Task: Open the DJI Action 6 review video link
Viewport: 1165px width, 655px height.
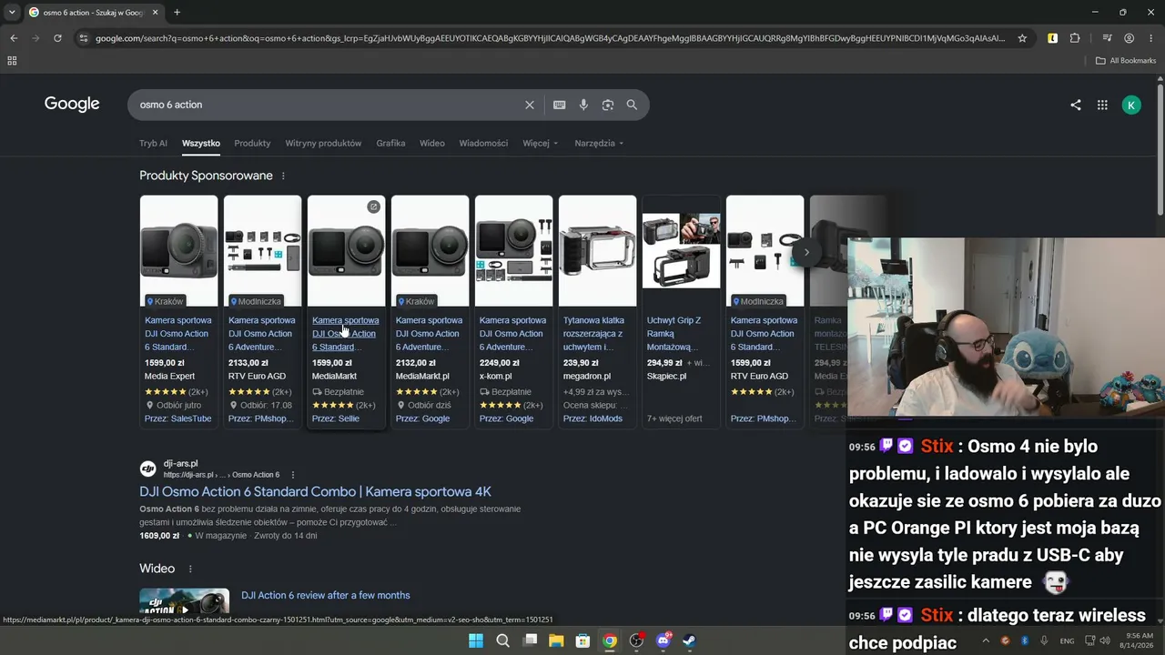Action: coord(325,595)
